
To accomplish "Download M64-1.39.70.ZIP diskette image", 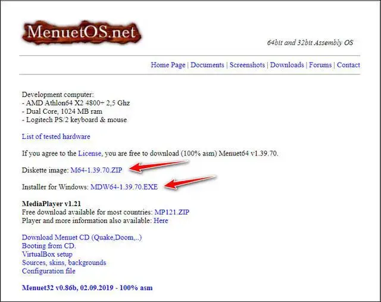I will [96, 170].
